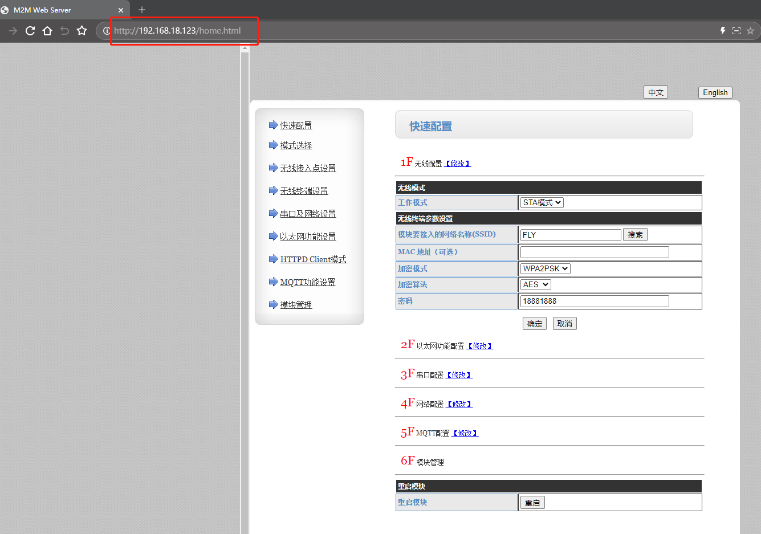Click the browser reload icon
Screen dimensions: 761x534
[30, 31]
